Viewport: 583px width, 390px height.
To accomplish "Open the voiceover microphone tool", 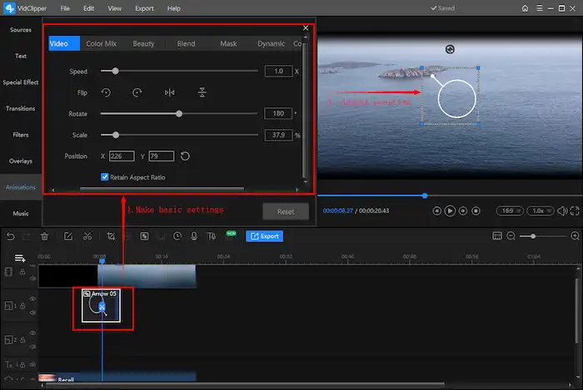I will [x=194, y=236].
